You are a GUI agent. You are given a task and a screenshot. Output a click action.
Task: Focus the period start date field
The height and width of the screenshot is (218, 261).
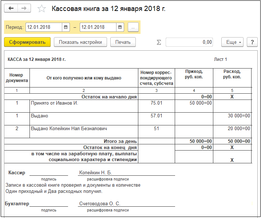(x=44, y=27)
